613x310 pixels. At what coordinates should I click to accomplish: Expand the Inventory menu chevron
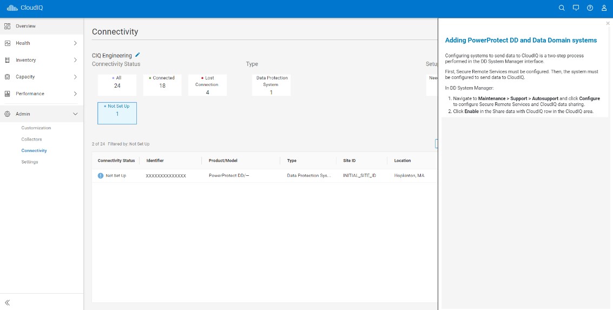(75, 60)
